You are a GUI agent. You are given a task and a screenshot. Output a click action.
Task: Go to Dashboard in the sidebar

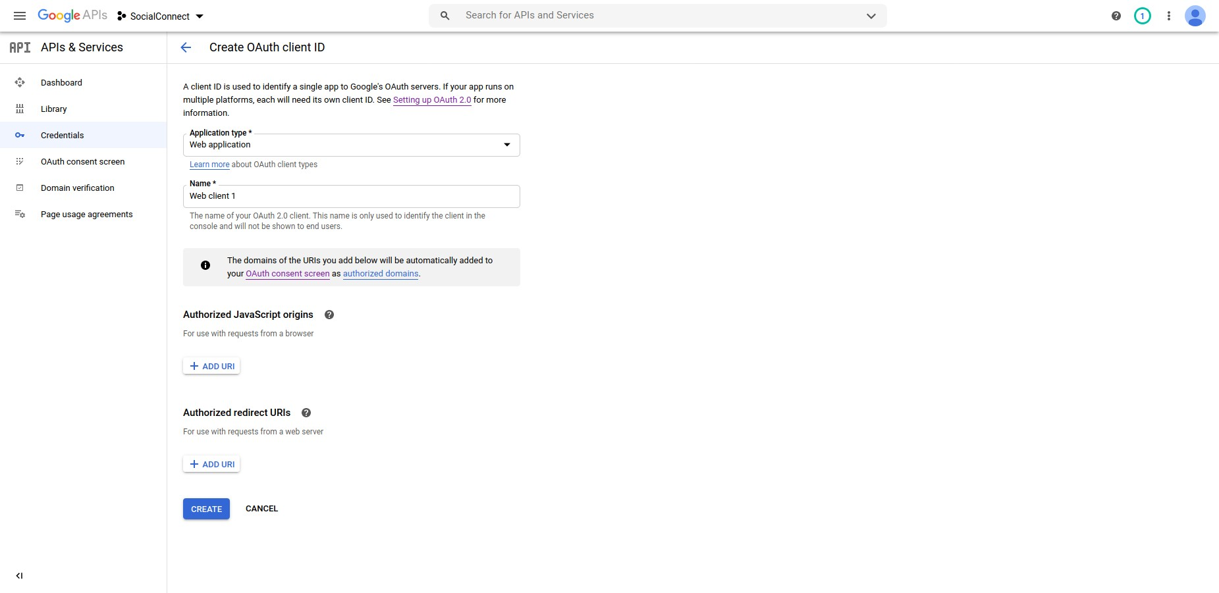click(x=61, y=82)
